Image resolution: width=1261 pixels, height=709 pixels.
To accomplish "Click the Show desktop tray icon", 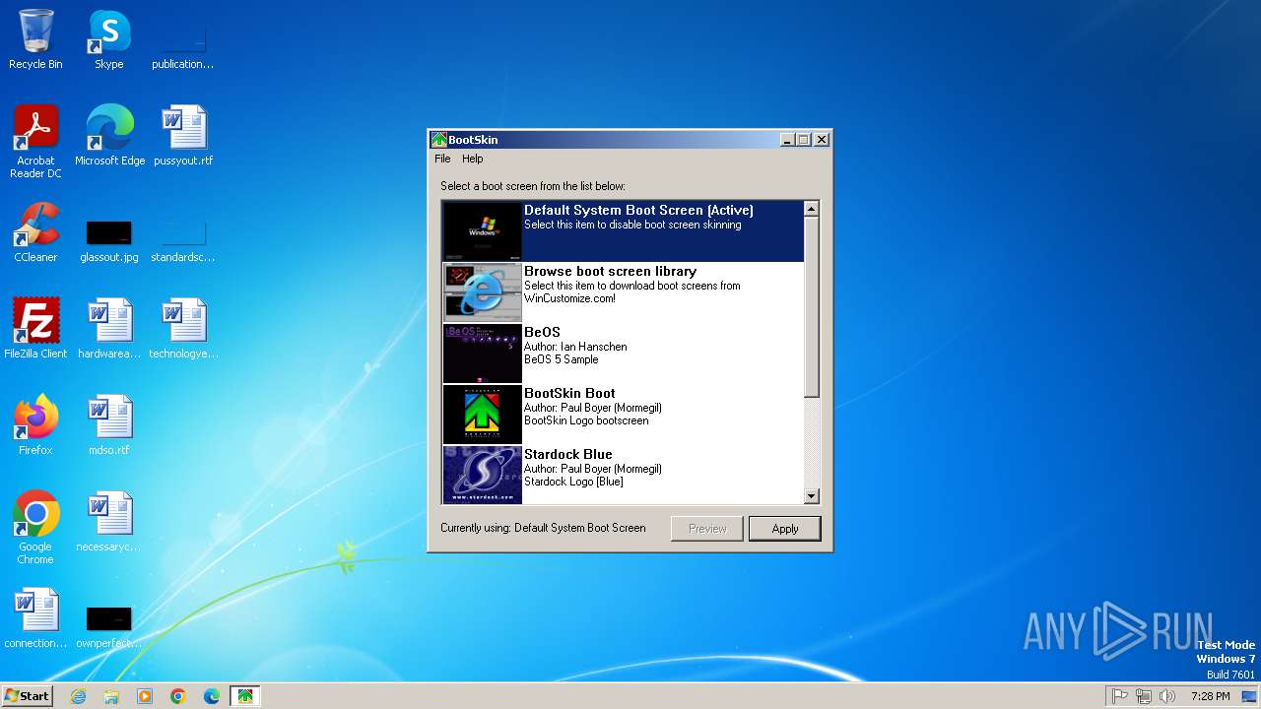I will (1249, 696).
